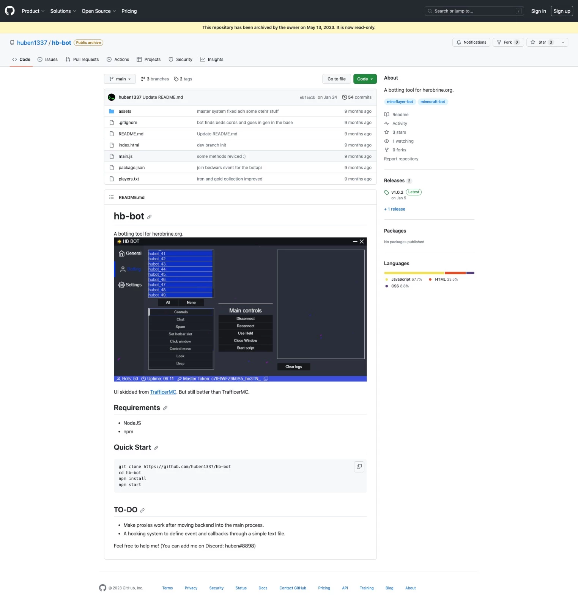Viewport: 578px width, 607px height.
Task: Open the README outline list icon
Action: pyautogui.click(x=112, y=197)
